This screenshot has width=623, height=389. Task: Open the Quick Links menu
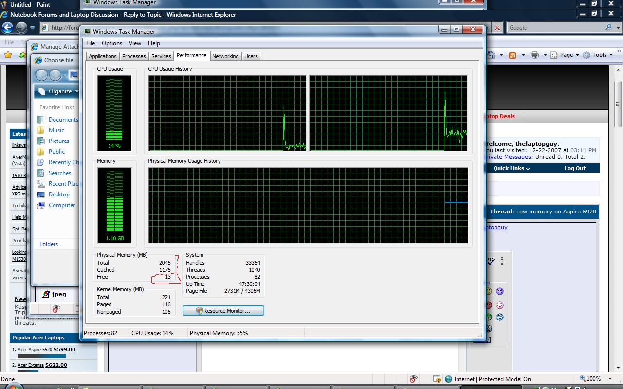click(512, 168)
